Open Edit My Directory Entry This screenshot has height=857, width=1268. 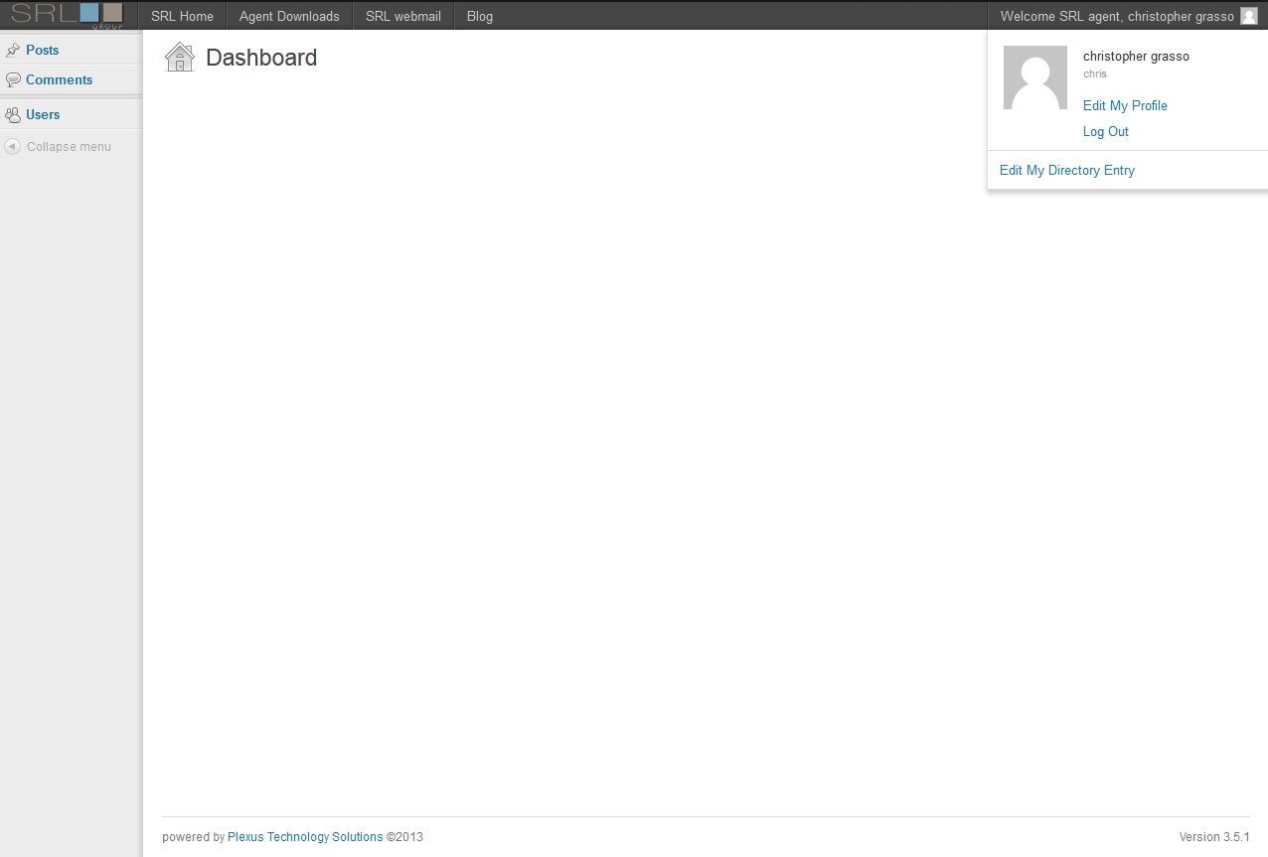click(x=1066, y=170)
